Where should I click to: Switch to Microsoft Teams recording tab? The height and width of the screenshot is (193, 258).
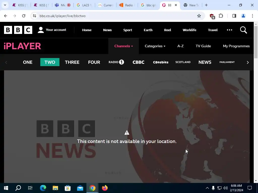click(x=63, y=5)
